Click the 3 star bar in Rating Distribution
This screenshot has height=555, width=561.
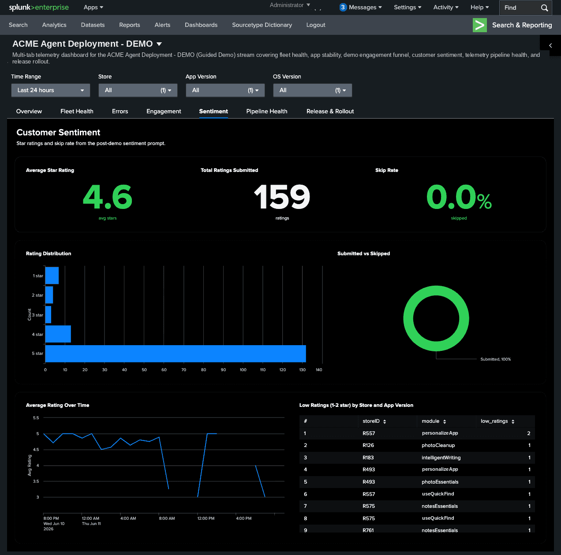[x=48, y=315]
